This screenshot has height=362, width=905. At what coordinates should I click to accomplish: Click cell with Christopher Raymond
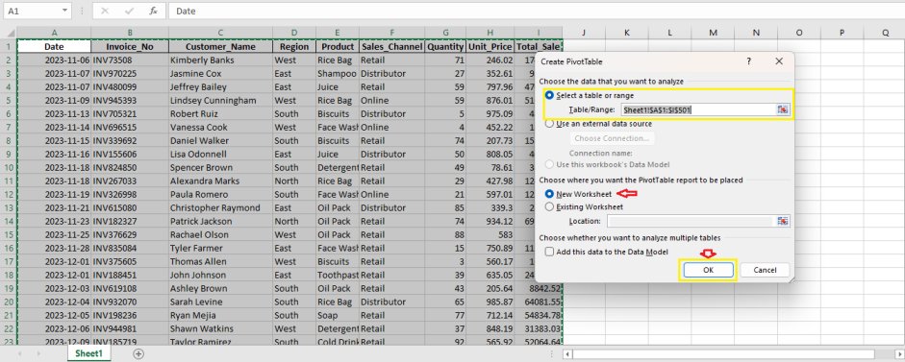tap(220, 207)
